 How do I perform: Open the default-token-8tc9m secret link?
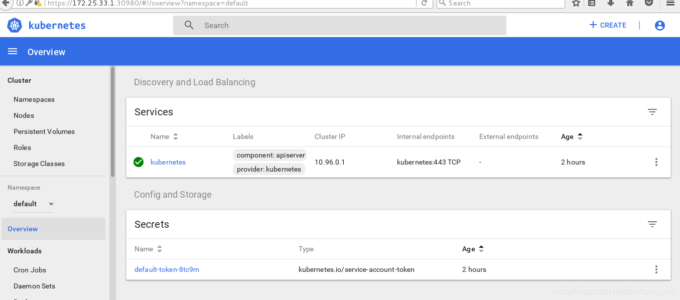click(167, 269)
